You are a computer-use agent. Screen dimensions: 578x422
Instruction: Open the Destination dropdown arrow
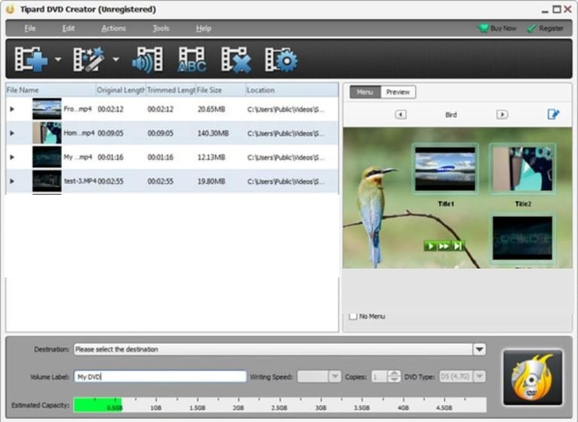coord(479,349)
